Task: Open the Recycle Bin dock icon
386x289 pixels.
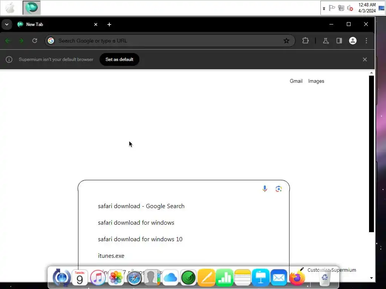Action: (x=325, y=278)
